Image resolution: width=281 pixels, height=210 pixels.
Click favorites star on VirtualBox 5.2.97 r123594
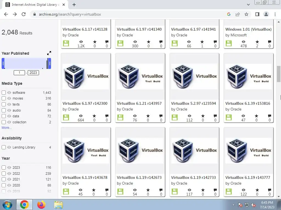203,116
